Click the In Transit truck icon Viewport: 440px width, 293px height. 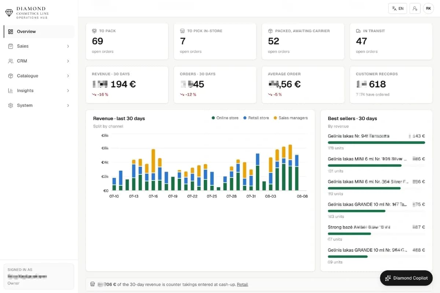click(358, 31)
